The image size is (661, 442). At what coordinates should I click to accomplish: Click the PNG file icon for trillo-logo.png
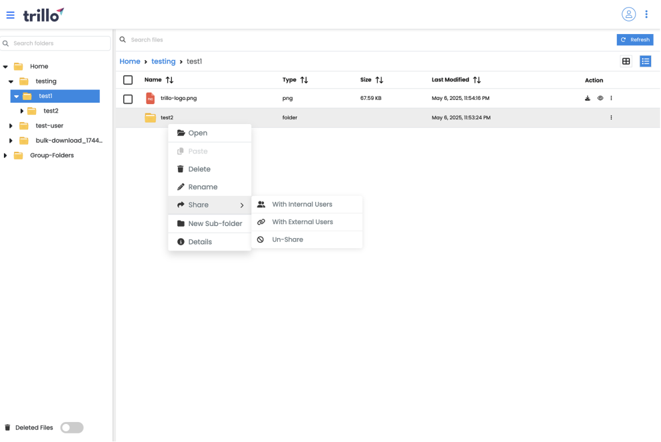[x=150, y=98]
